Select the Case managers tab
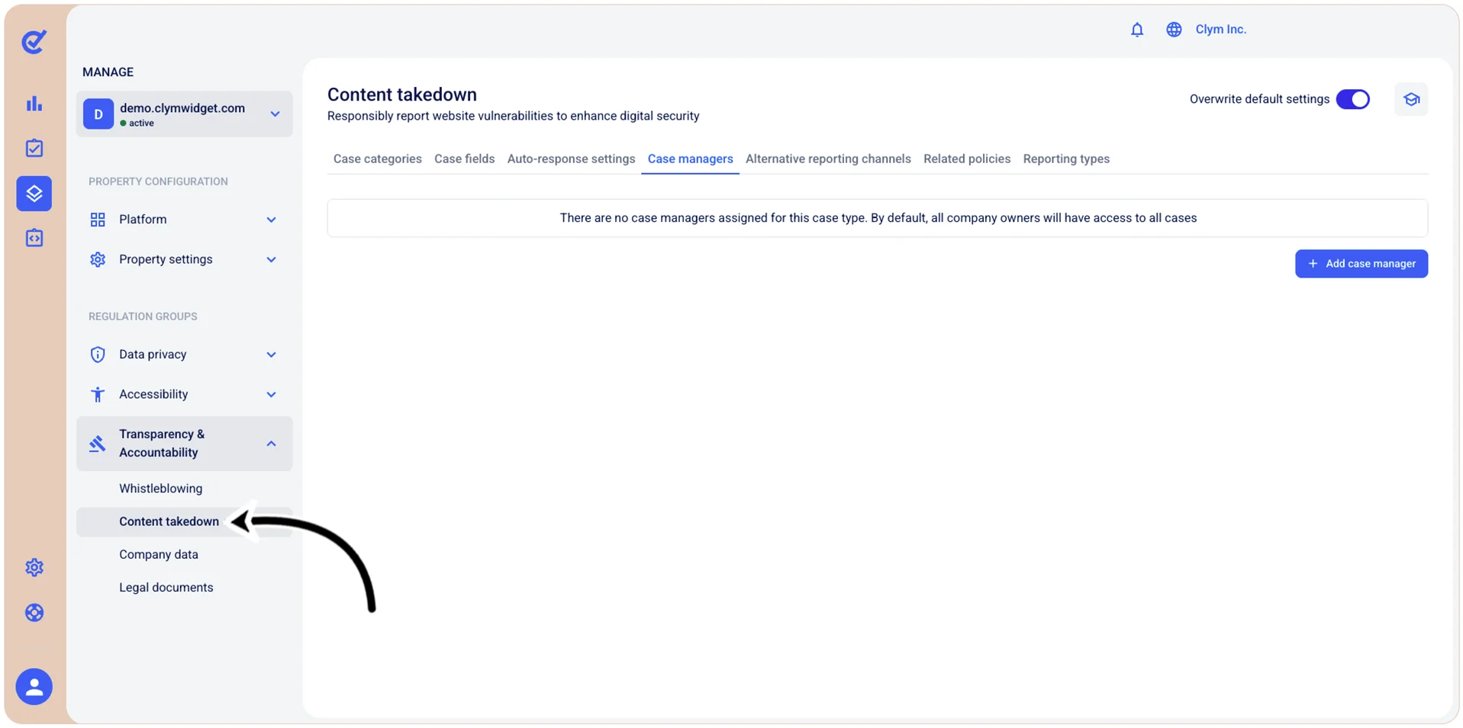 [x=691, y=159]
